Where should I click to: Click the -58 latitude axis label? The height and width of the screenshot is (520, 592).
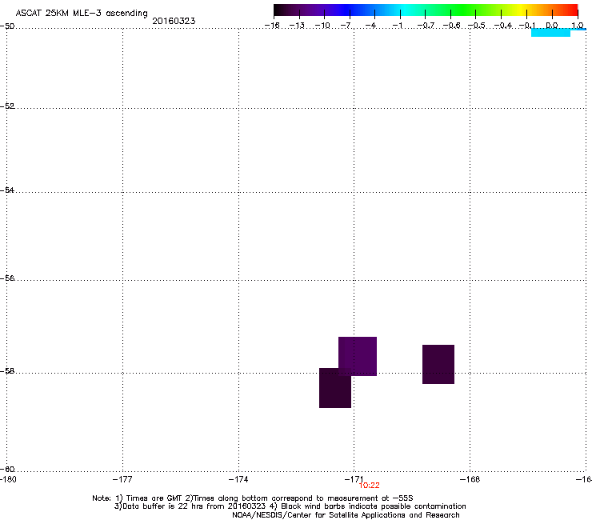pyautogui.click(x=7, y=371)
